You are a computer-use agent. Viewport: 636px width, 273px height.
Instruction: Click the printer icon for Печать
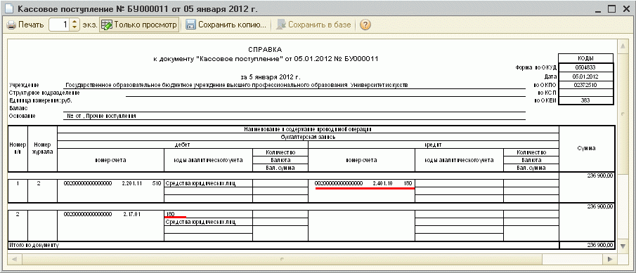pos(11,25)
